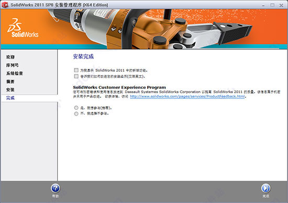This screenshot has width=288, height=203.
Task: Click the blue Help question mark icon
Action: click(56, 188)
